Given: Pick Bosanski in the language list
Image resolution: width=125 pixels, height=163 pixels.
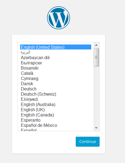Looking at the screenshot, I should coord(56,68).
